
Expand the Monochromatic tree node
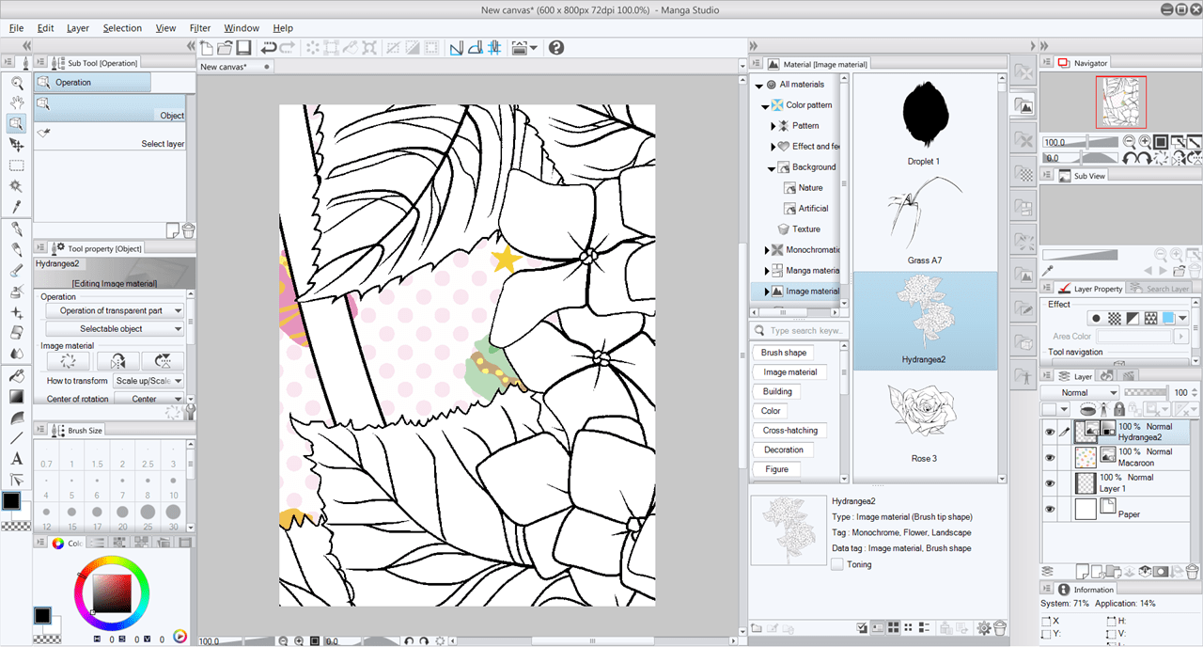[x=767, y=250]
